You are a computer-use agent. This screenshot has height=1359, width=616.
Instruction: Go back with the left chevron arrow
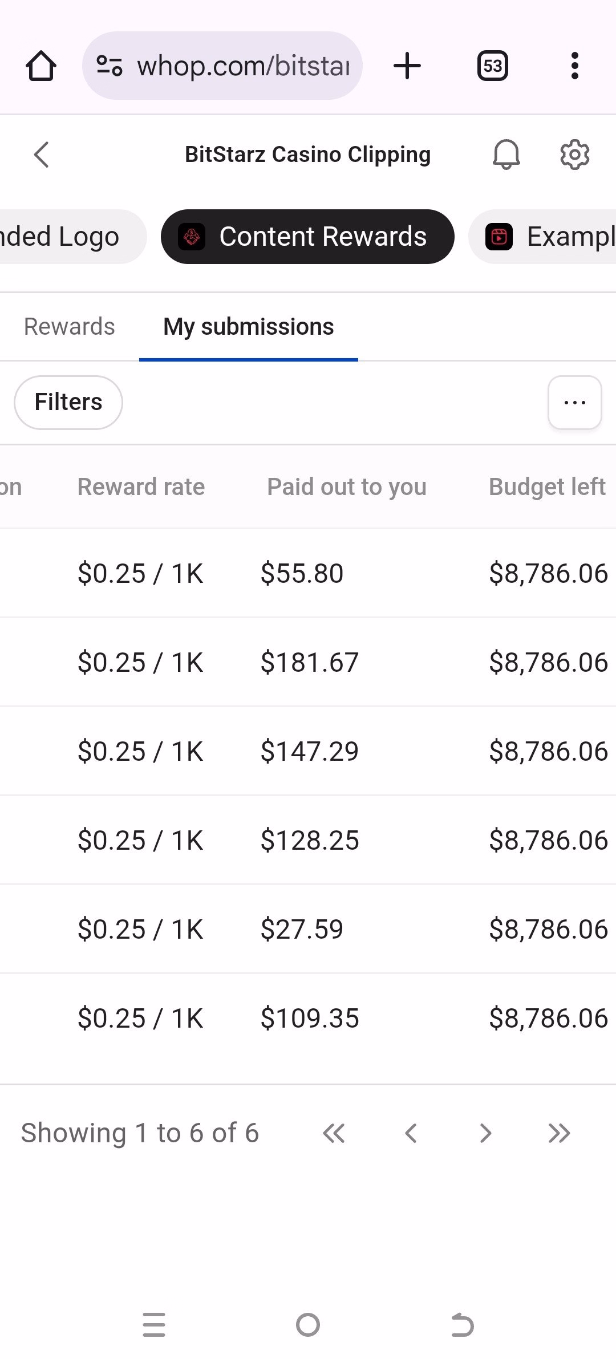[x=42, y=155]
